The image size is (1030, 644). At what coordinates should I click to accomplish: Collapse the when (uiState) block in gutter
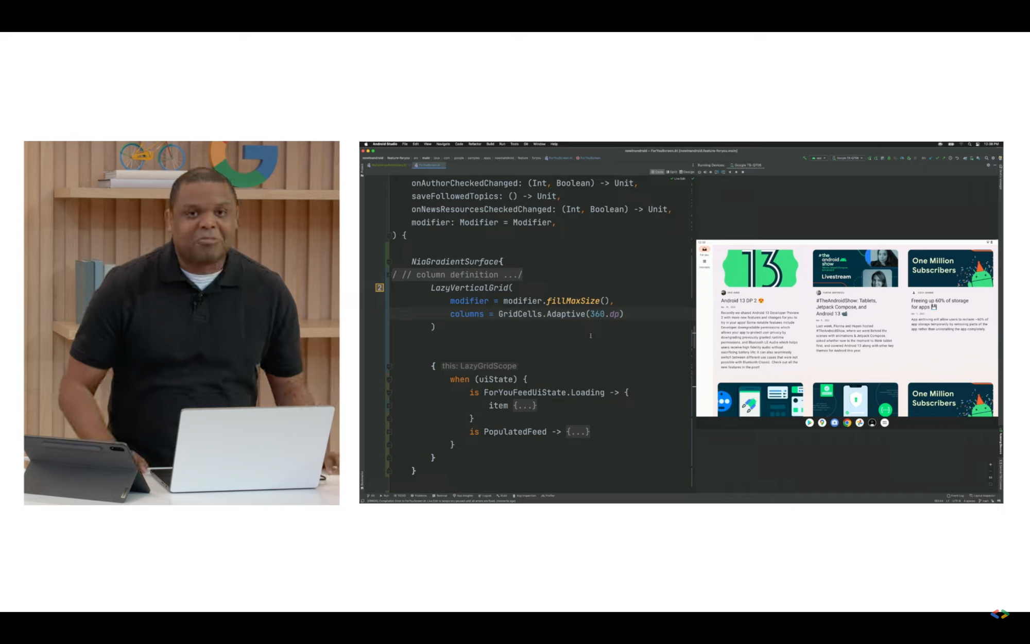point(389,379)
